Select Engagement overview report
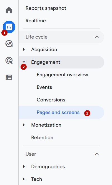Screen dimensions: 112x185 62,75
